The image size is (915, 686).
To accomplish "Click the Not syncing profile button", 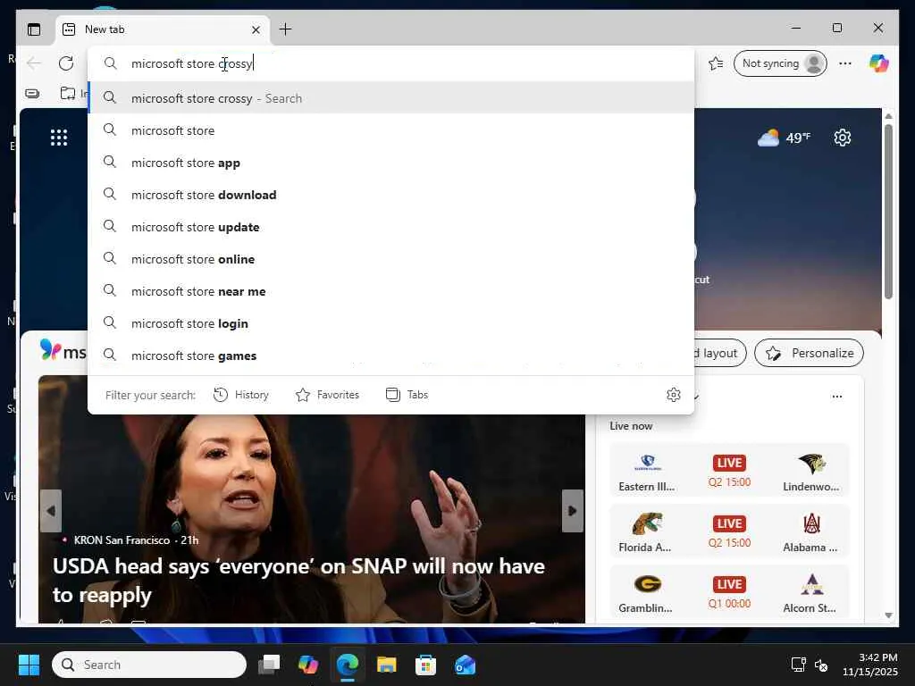I will pos(779,63).
